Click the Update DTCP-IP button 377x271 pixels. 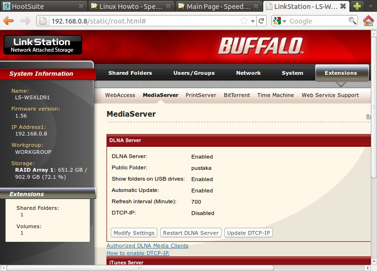(248, 233)
